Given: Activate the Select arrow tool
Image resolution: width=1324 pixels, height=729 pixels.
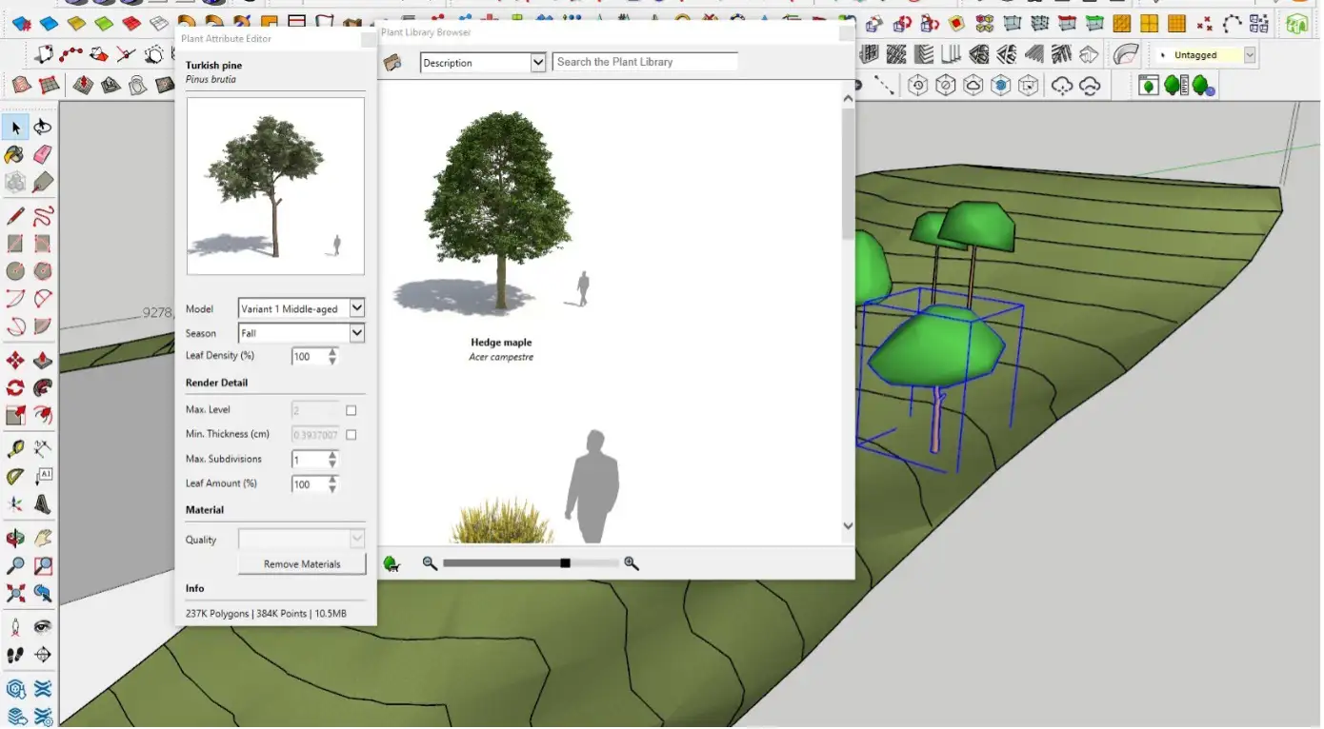Looking at the screenshot, I should [14, 126].
